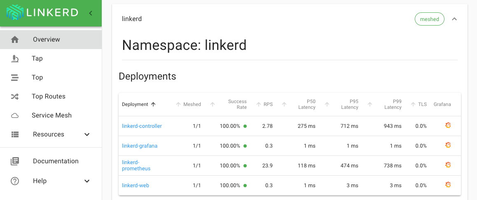
Task: Collapse the sidebar with the left chevron
Action: click(91, 13)
